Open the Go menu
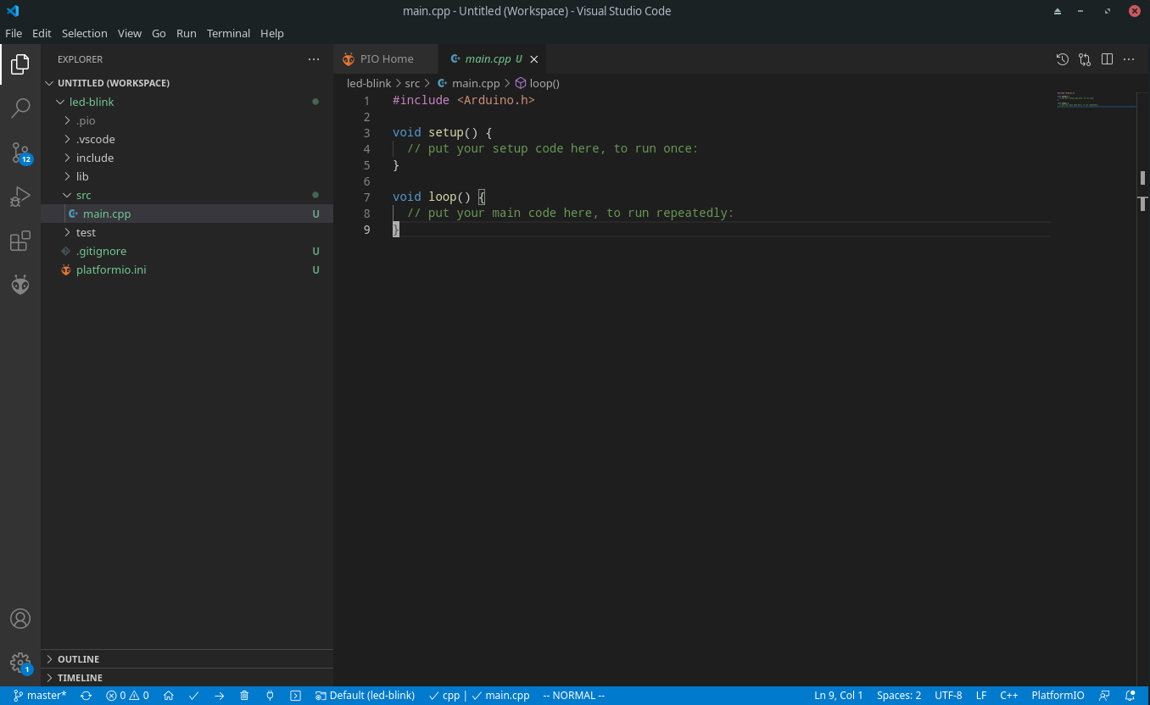Viewport: 1150px width, 705px height. click(x=159, y=33)
